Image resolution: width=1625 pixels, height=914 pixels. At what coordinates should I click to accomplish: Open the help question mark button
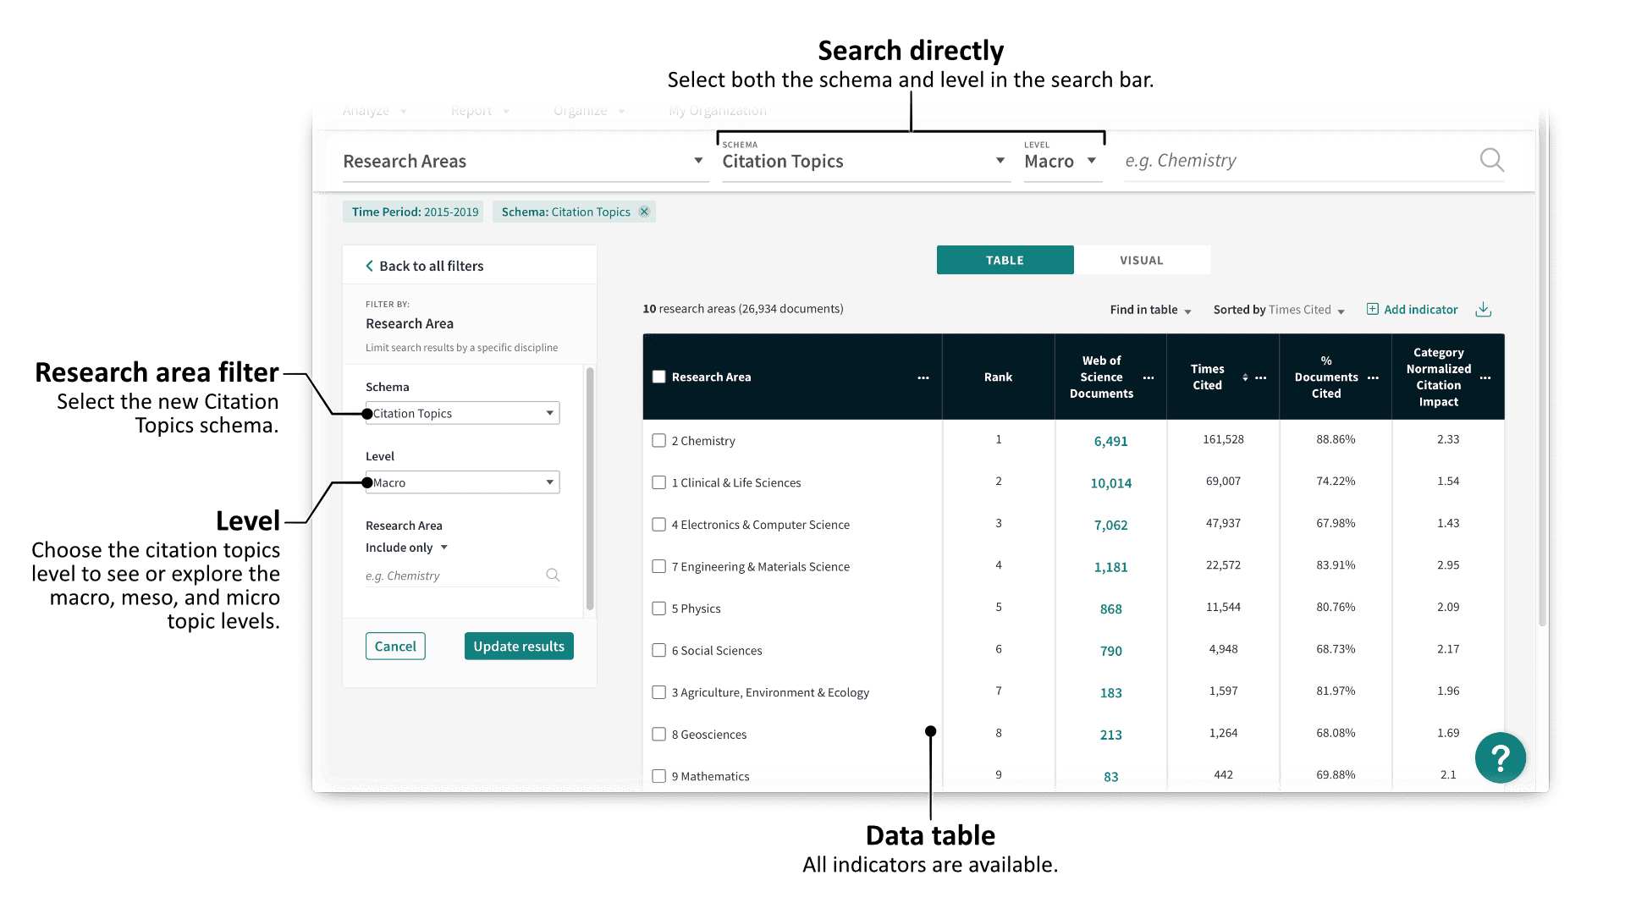[x=1500, y=758]
